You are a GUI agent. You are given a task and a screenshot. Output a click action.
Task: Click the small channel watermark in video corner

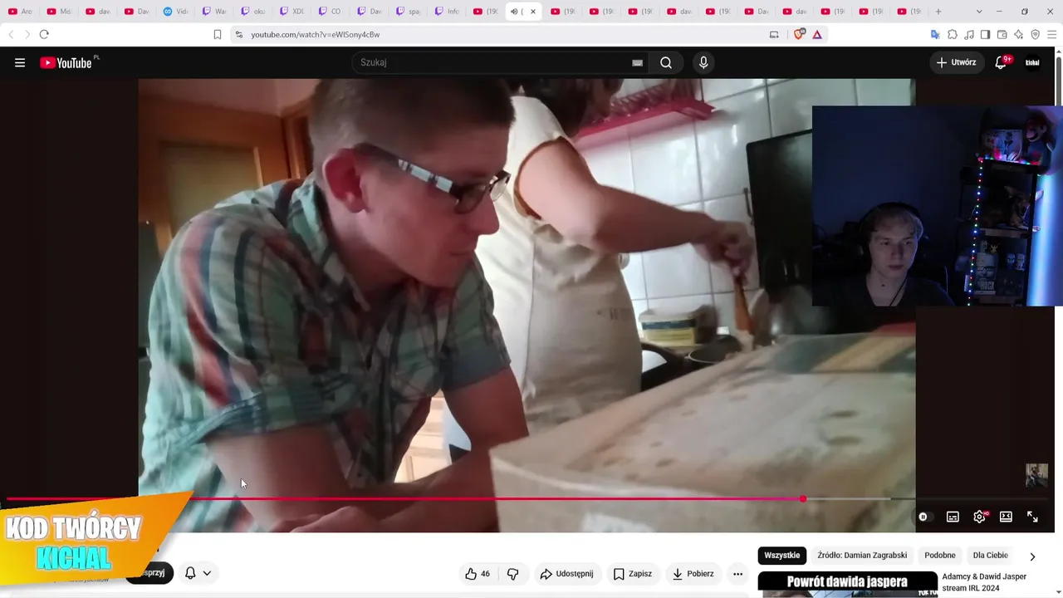1036,475
